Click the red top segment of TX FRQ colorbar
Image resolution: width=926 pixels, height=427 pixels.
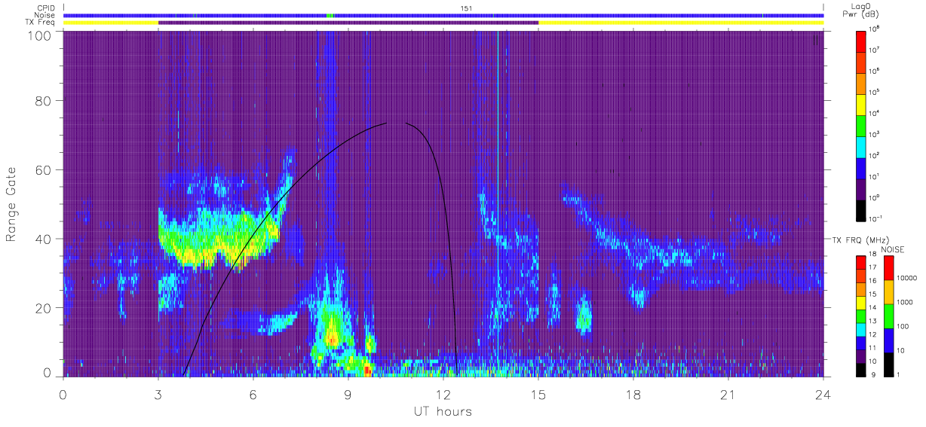click(x=861, y=262)
